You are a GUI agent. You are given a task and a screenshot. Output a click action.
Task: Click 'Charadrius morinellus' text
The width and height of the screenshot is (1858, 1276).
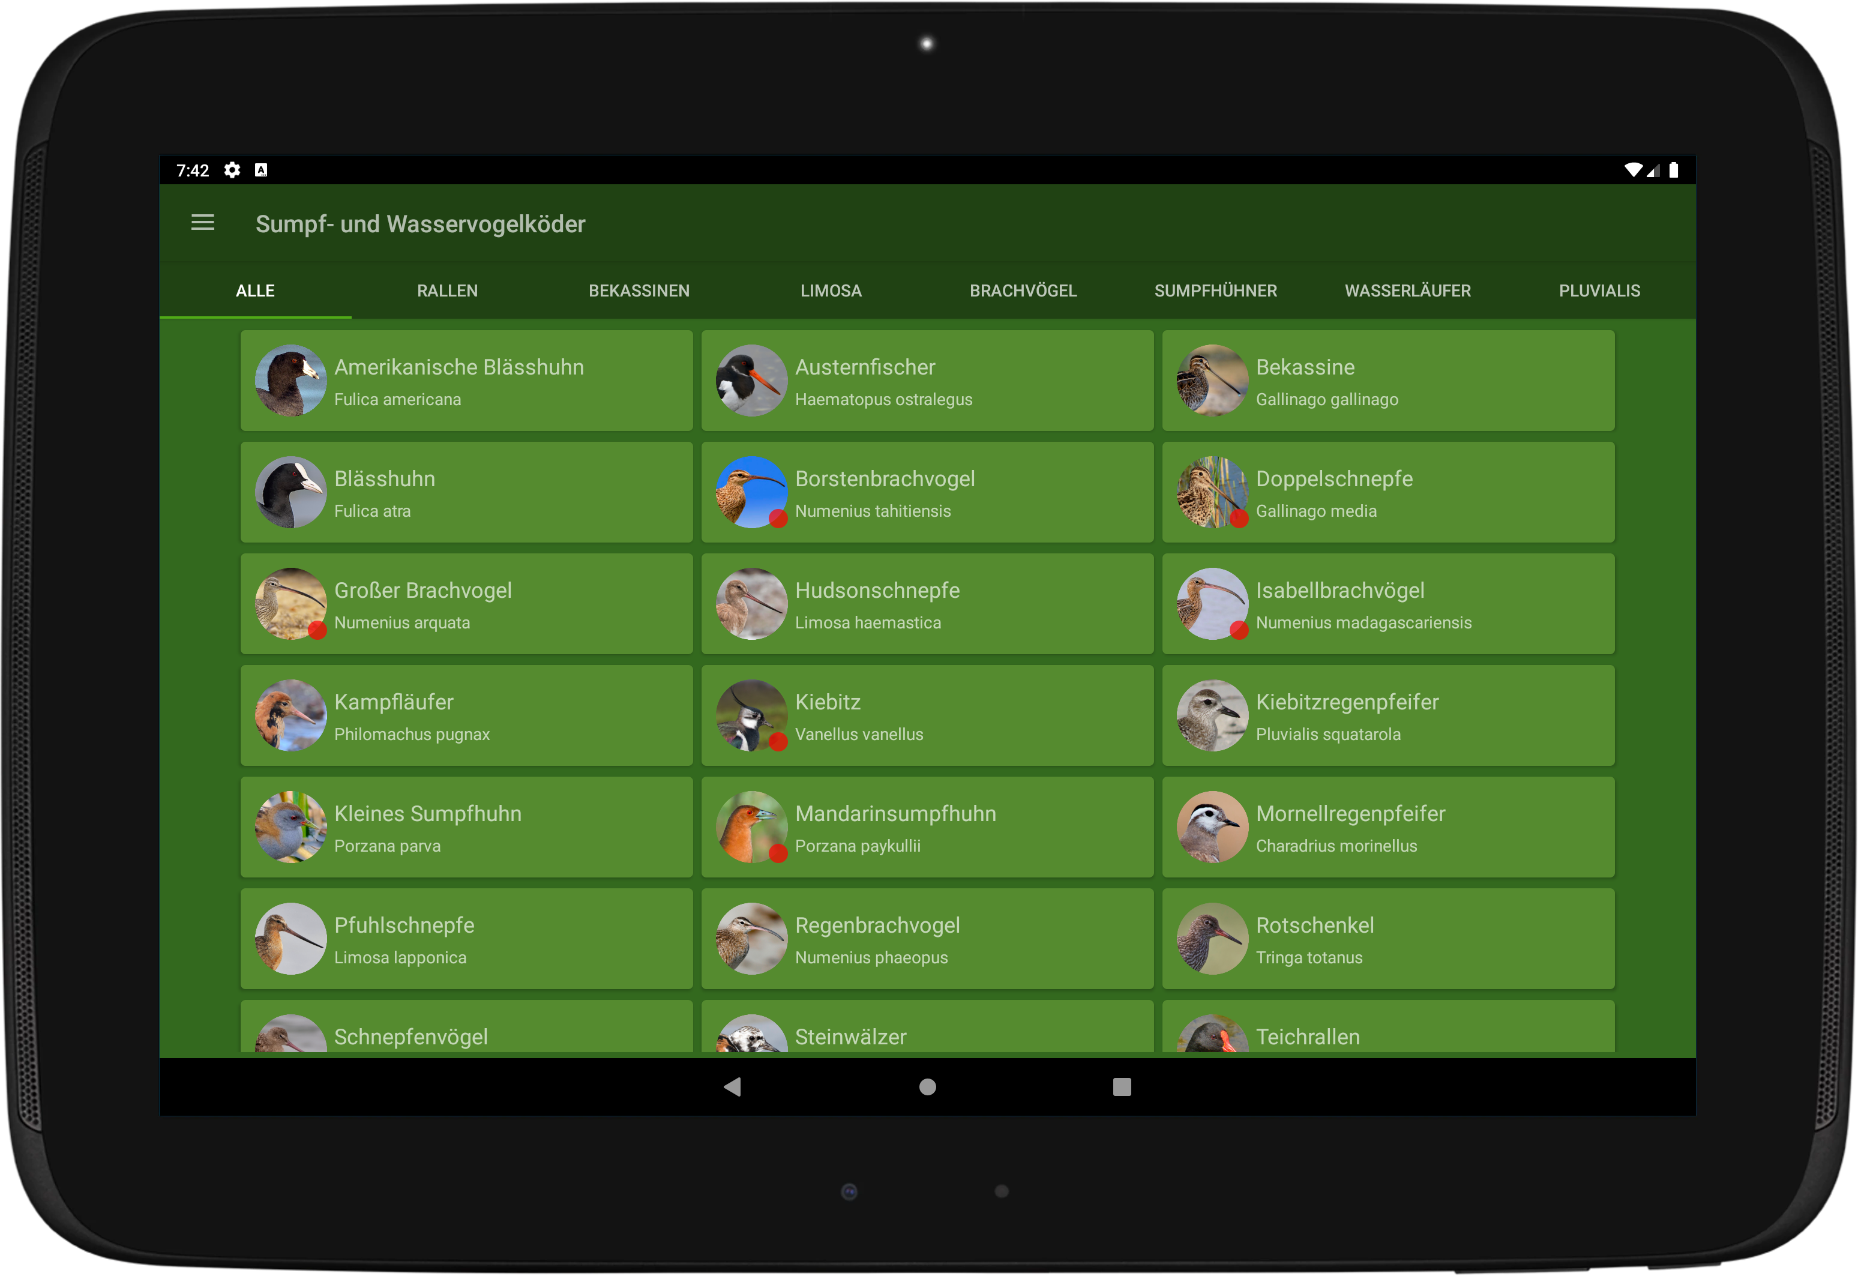point(1336,846)
